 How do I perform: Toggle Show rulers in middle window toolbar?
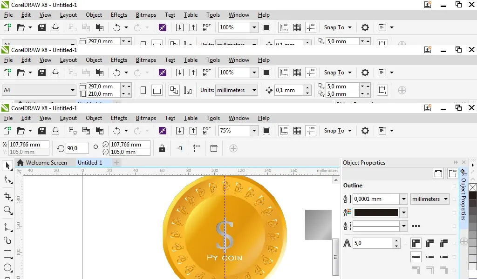284,73
